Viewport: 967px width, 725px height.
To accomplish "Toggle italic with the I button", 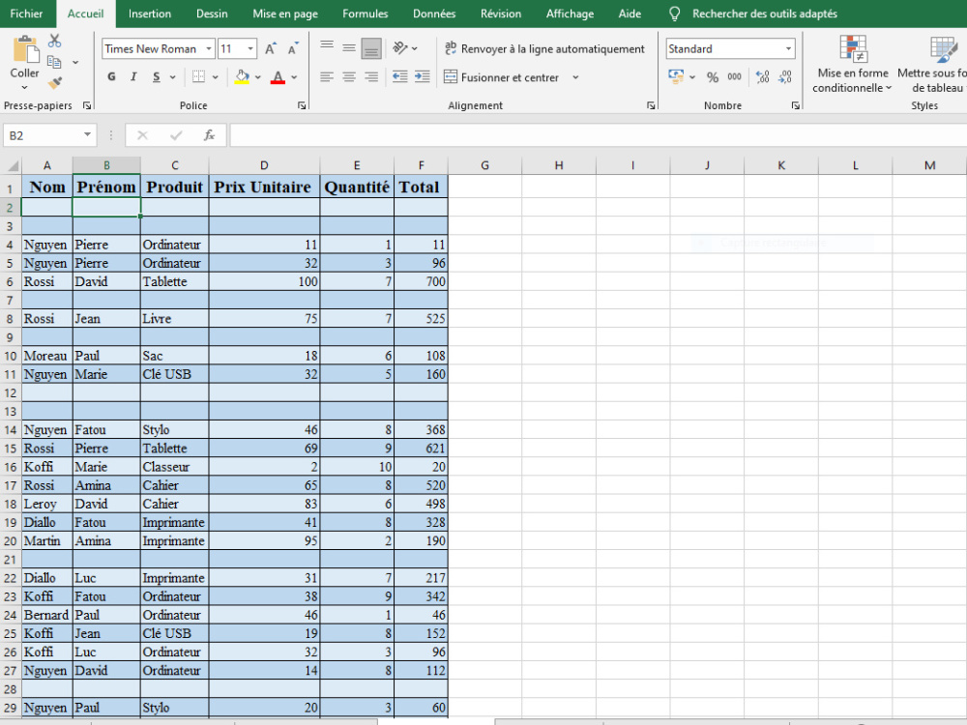I will pos(133,77).
